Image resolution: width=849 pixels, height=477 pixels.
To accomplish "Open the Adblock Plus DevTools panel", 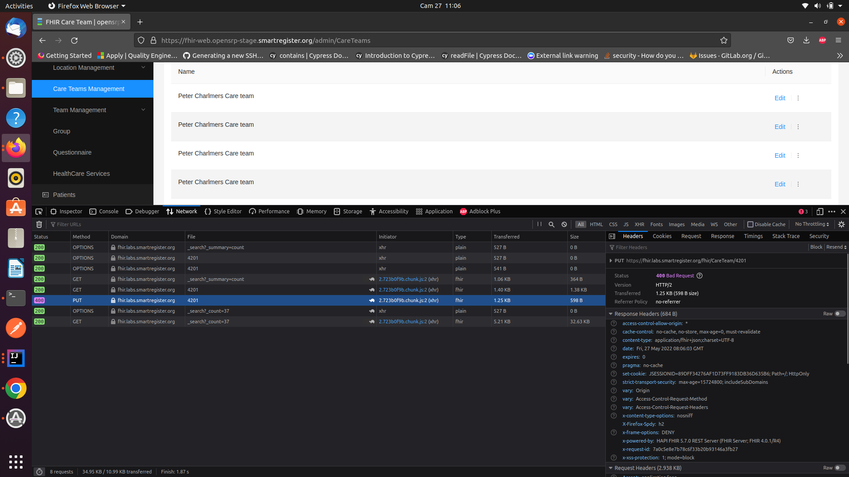I will pyautogui.click(x=480, y=212).
